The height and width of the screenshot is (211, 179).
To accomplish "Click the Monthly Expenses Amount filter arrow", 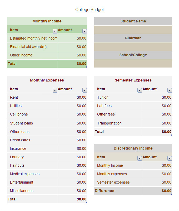I will 84,90.
